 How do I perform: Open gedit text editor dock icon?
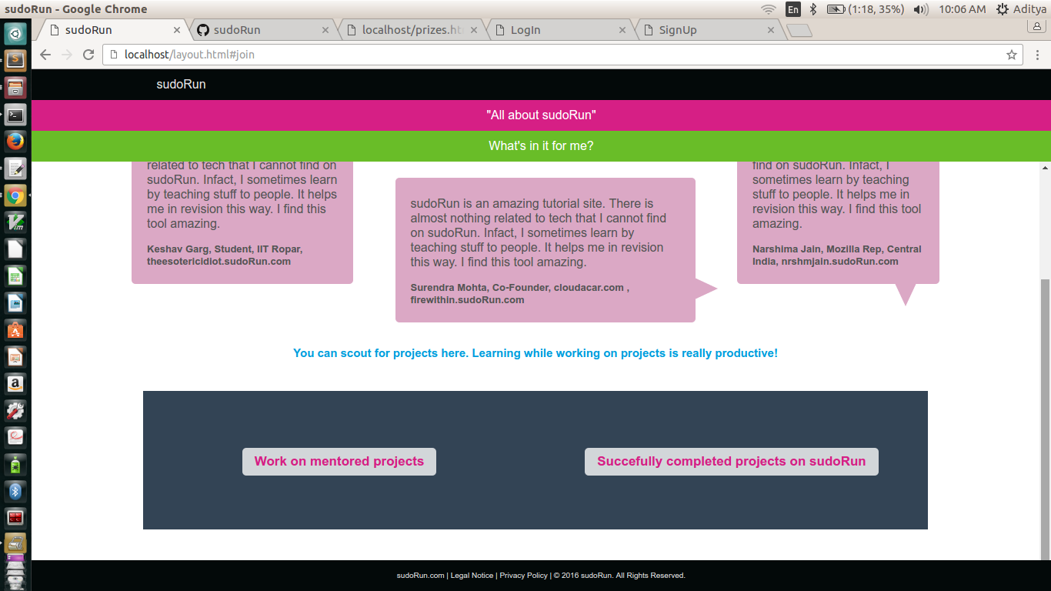click(15, 169)
